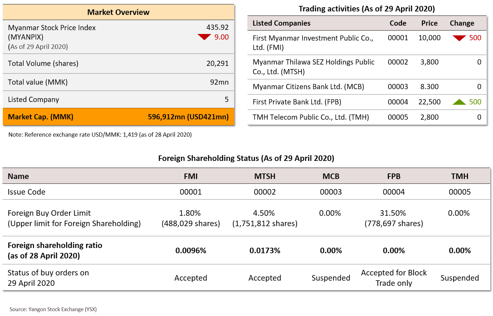Screen dimensions: 493x316
Task: Click the Price column header
Action: [x=429, y=23]
